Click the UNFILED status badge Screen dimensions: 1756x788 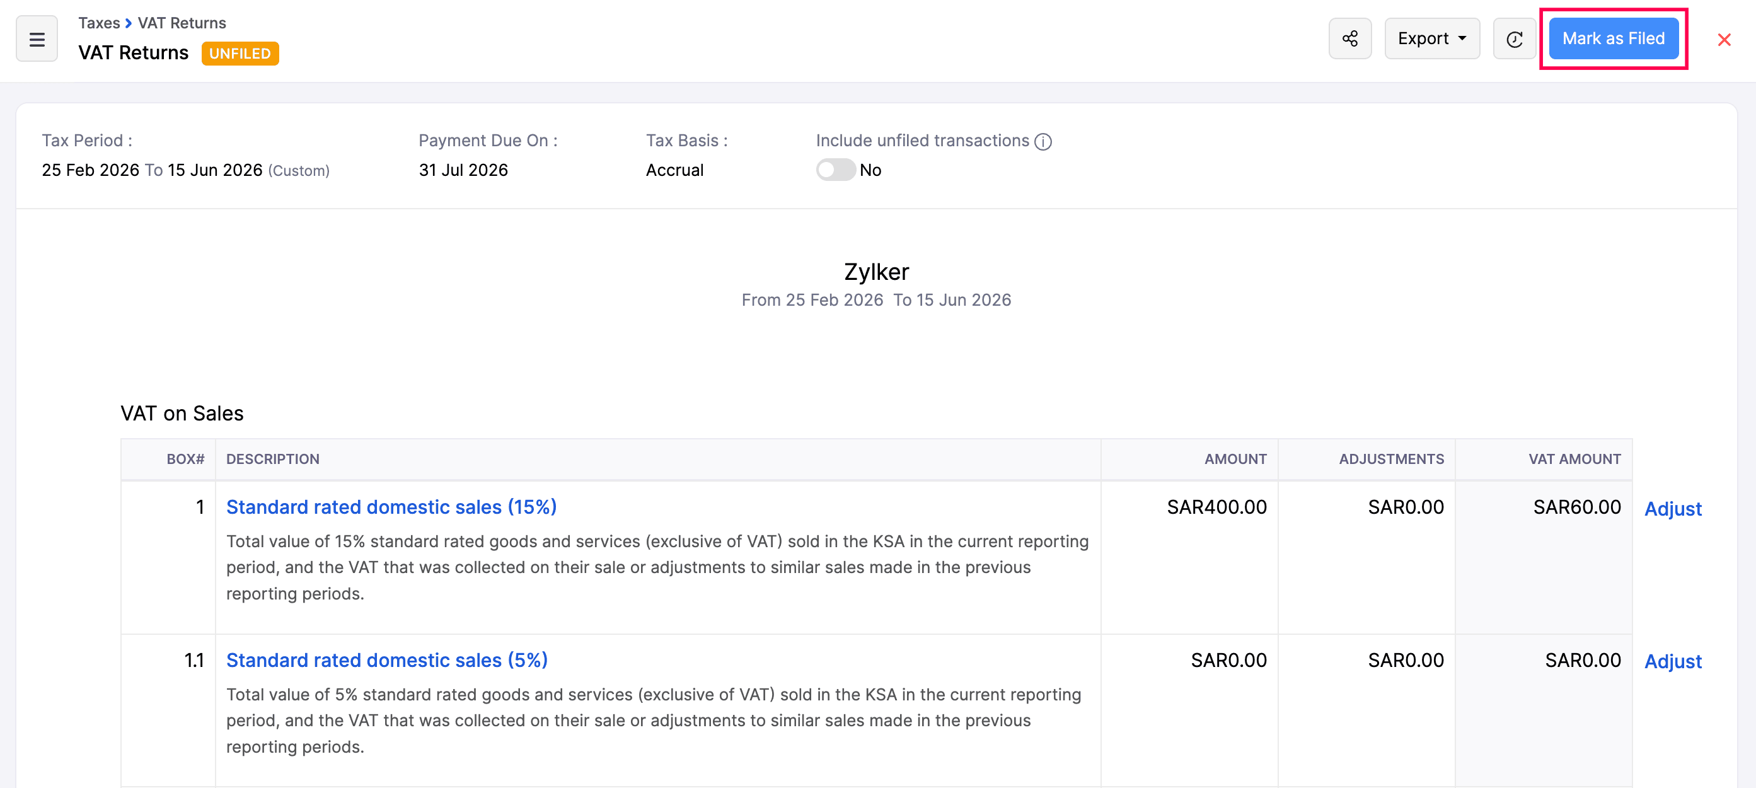pos(240,53)
